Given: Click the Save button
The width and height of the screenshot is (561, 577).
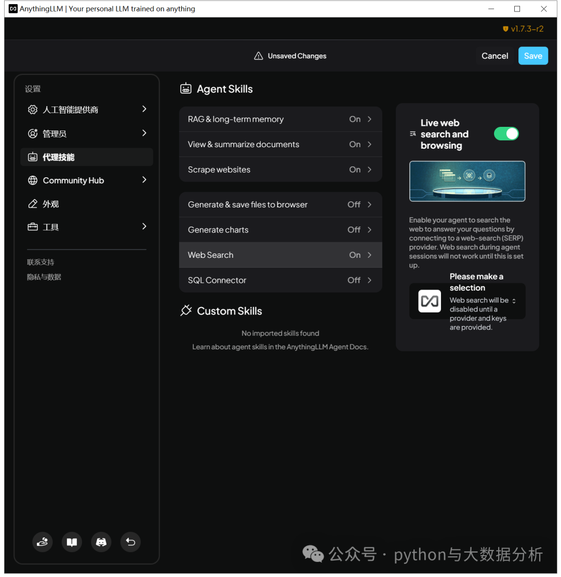Looking at the screenshot, I should [533, 56].
